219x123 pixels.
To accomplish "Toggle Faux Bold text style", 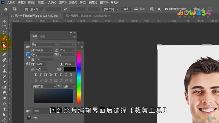I will pos(36,75).
